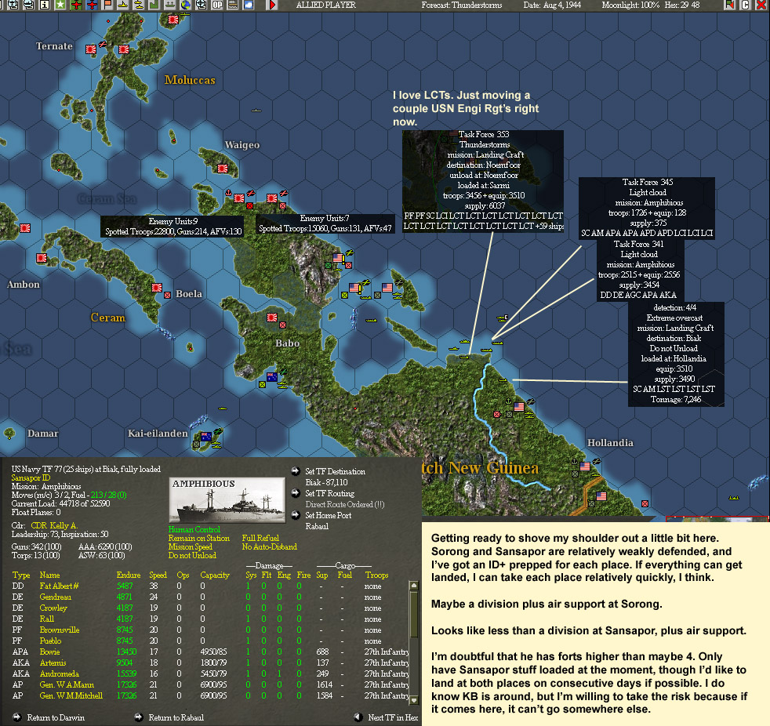Open the 'OP' operations toolbar icon
The image size is (770, 726).
(217, 5)
